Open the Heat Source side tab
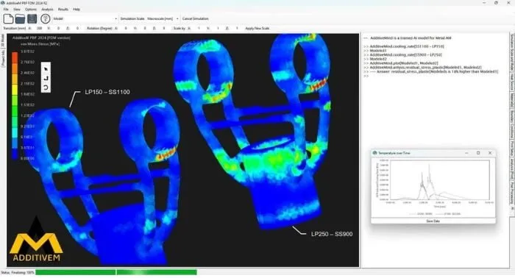This screenshot has height=278, width=515. [x=512, y=82]
